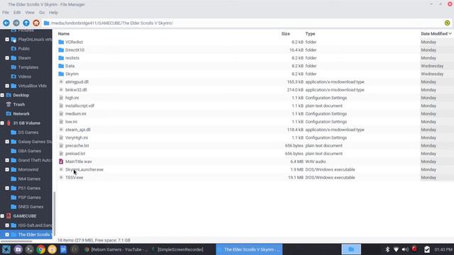The image size is (454, 255).
Task: Open the File menu
Action: pyautogui.click(x=6, y=13)
